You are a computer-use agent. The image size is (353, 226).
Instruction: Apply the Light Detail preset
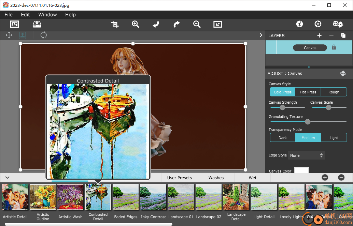tap(264, 197)
